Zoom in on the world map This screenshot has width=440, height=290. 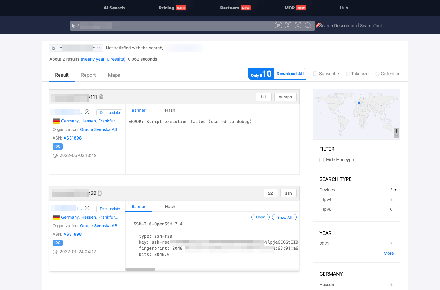point(396,131)
